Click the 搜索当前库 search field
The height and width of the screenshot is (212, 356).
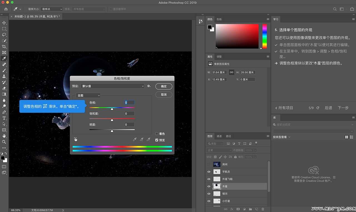(313, 125)
